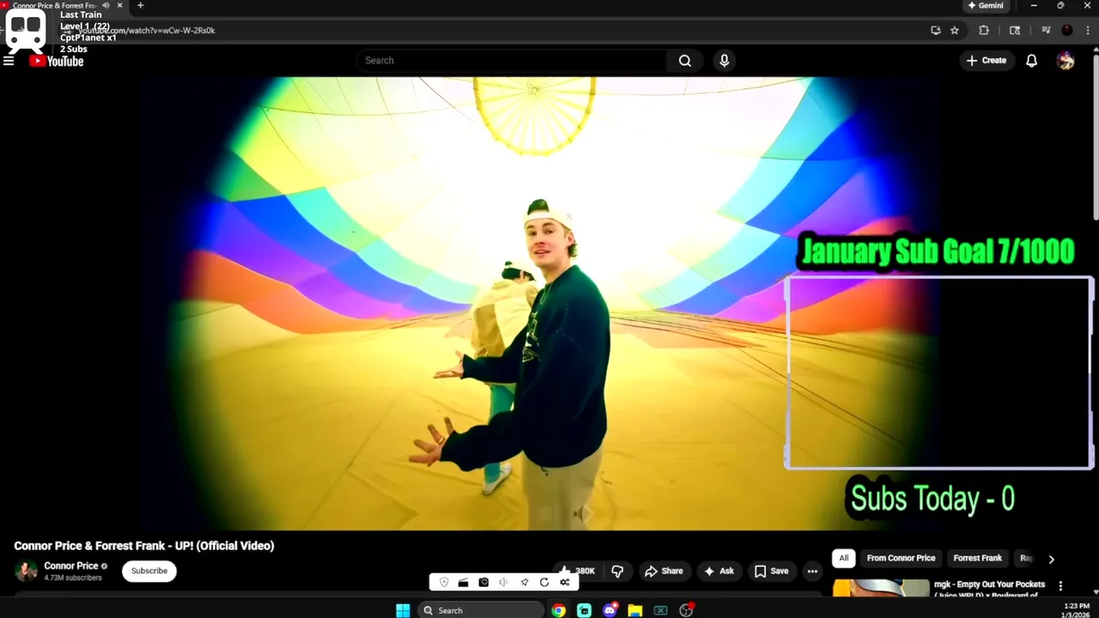Take screenshot with camera icon in floating toolbar

tap(483, 582)
